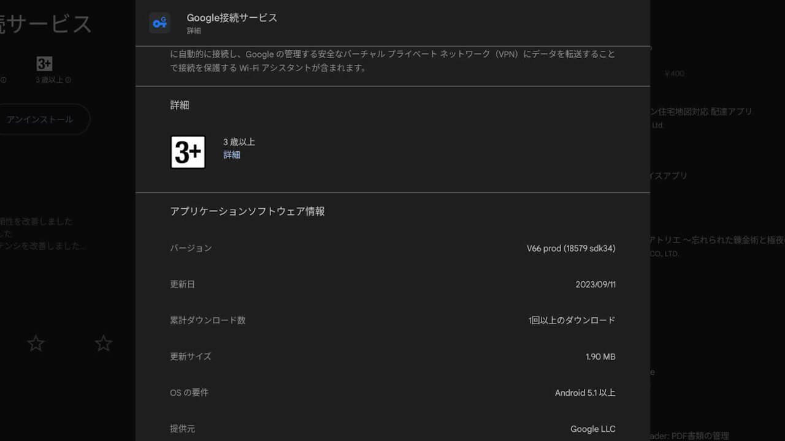
Task: Click the Google LLC provider name
Action: click(x=592, y=429)
